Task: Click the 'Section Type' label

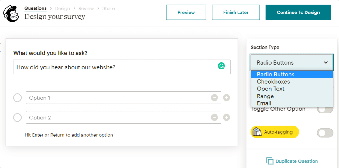Action: pyautogui.click(x=265, y=47)
